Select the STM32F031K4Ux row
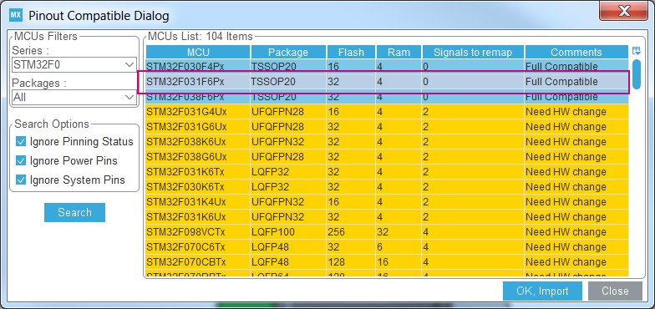This screenshot has height=309, width=655. point(388,202)
